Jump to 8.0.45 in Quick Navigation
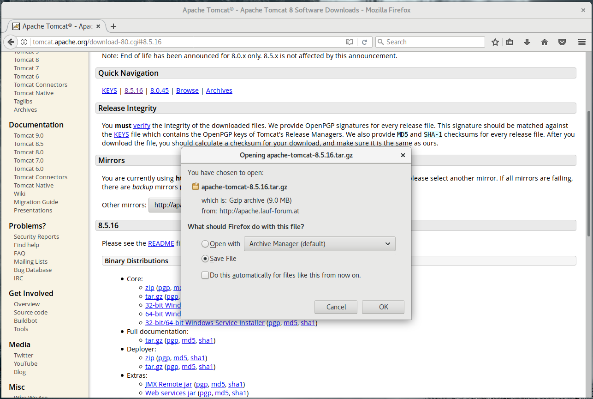 point(160,91)
